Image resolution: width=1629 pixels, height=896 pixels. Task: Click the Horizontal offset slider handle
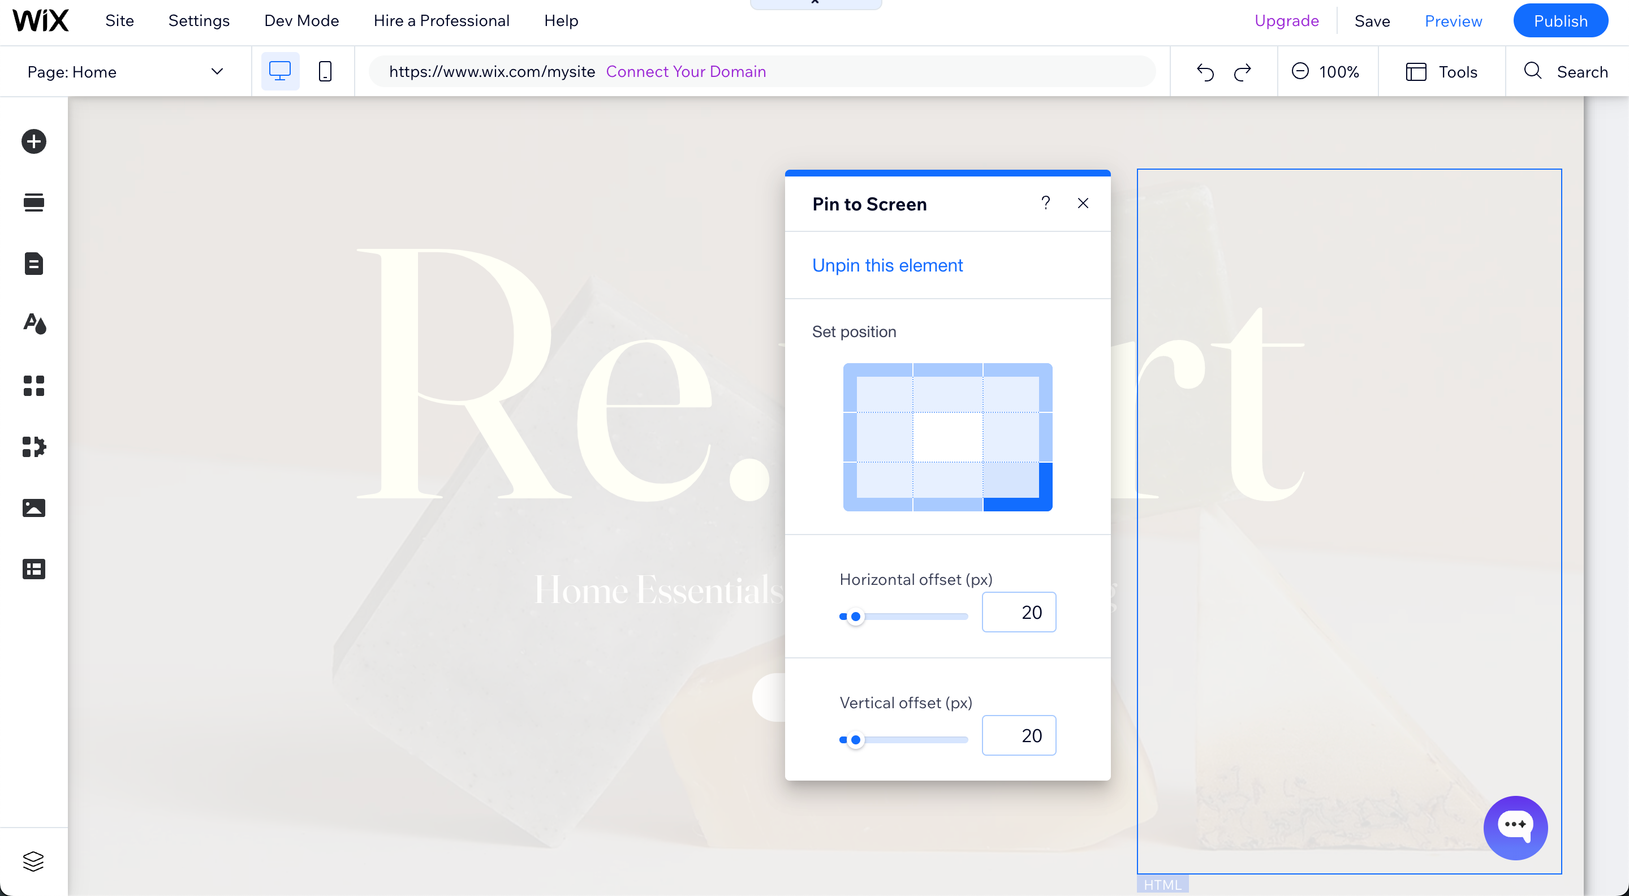point(856,617)
